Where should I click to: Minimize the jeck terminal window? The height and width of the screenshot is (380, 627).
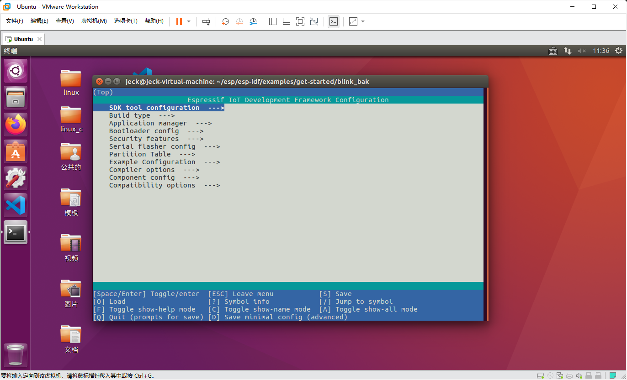tap(108, 81)
